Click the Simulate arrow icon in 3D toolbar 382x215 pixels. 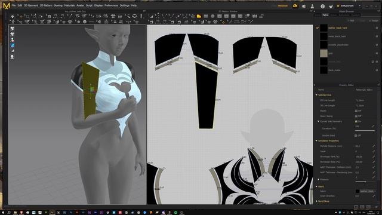13,16
